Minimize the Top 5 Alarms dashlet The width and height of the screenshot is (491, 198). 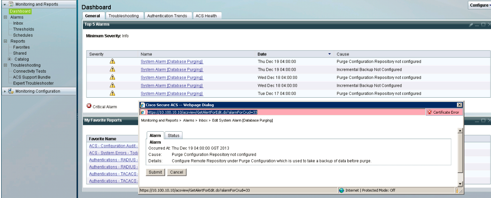pos(477,25)
